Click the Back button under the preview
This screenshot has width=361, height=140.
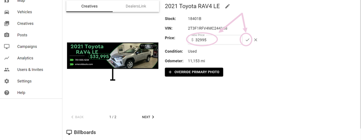pos(77,117)
